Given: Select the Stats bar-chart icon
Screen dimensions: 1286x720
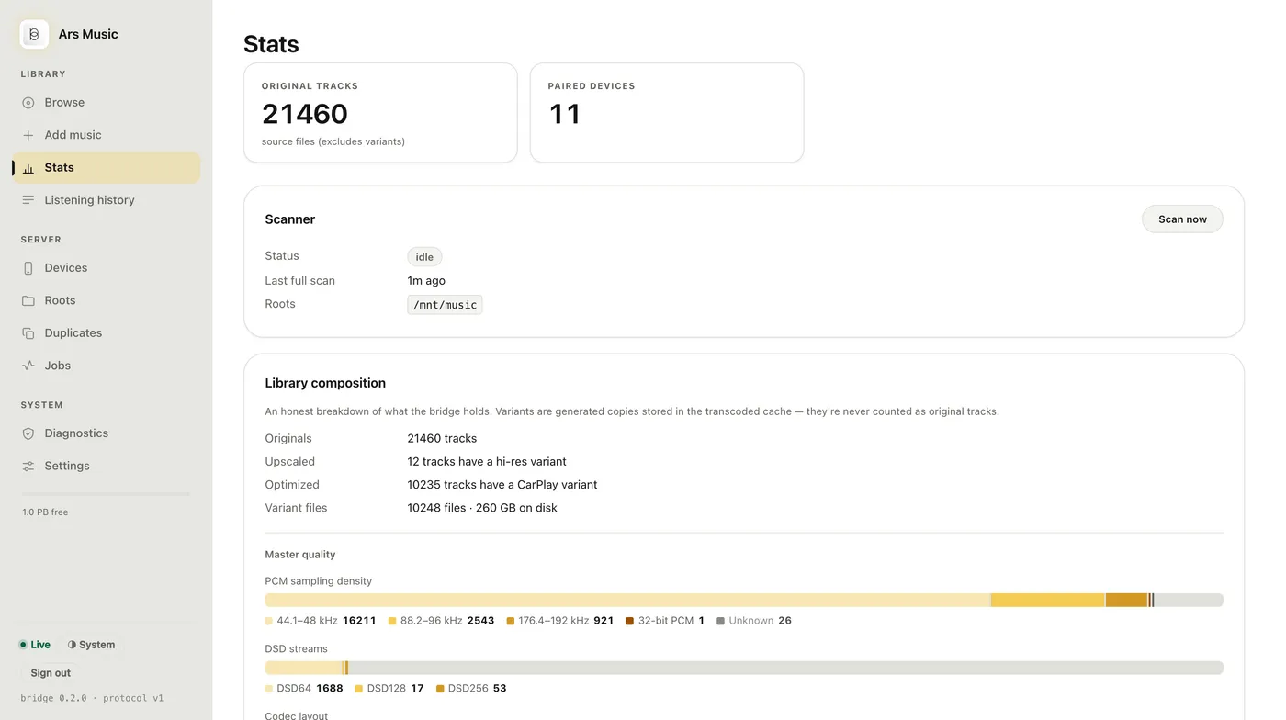Looking at the screenshot, I should 28,168.
